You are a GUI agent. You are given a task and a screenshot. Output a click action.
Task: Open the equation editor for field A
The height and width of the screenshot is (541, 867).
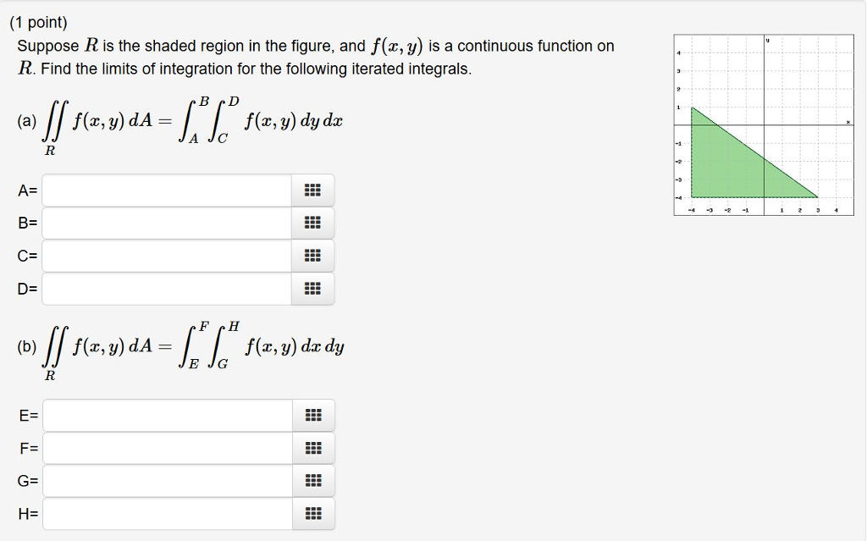[314, 190]
